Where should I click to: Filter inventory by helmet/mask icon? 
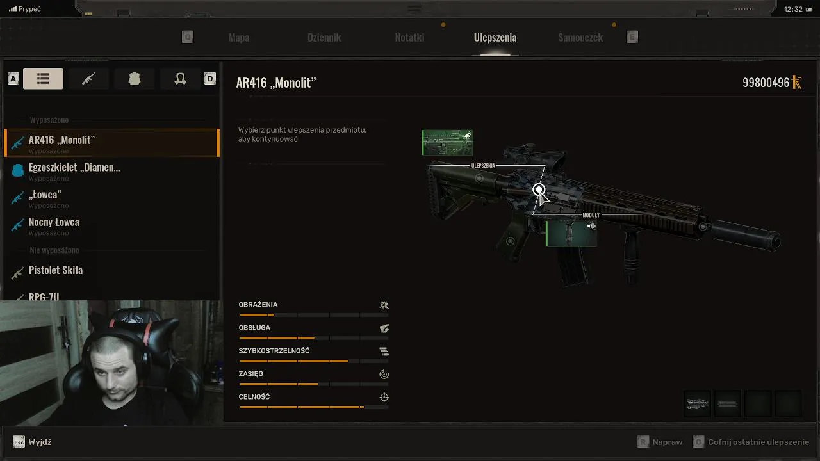[180, 79]
